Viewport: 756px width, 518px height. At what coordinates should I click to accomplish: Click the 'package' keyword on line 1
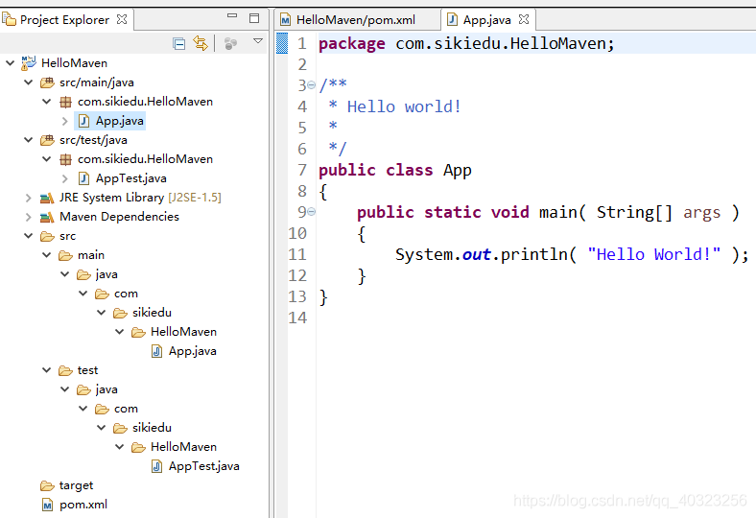(351, 44)
